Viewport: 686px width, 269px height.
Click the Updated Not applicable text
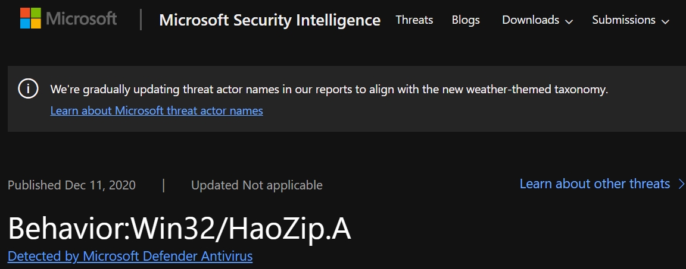point(257,185)
